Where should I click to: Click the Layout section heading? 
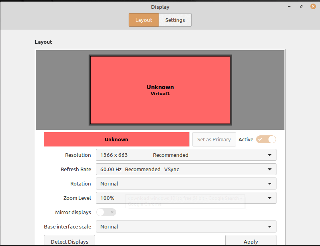pos(44,42)
